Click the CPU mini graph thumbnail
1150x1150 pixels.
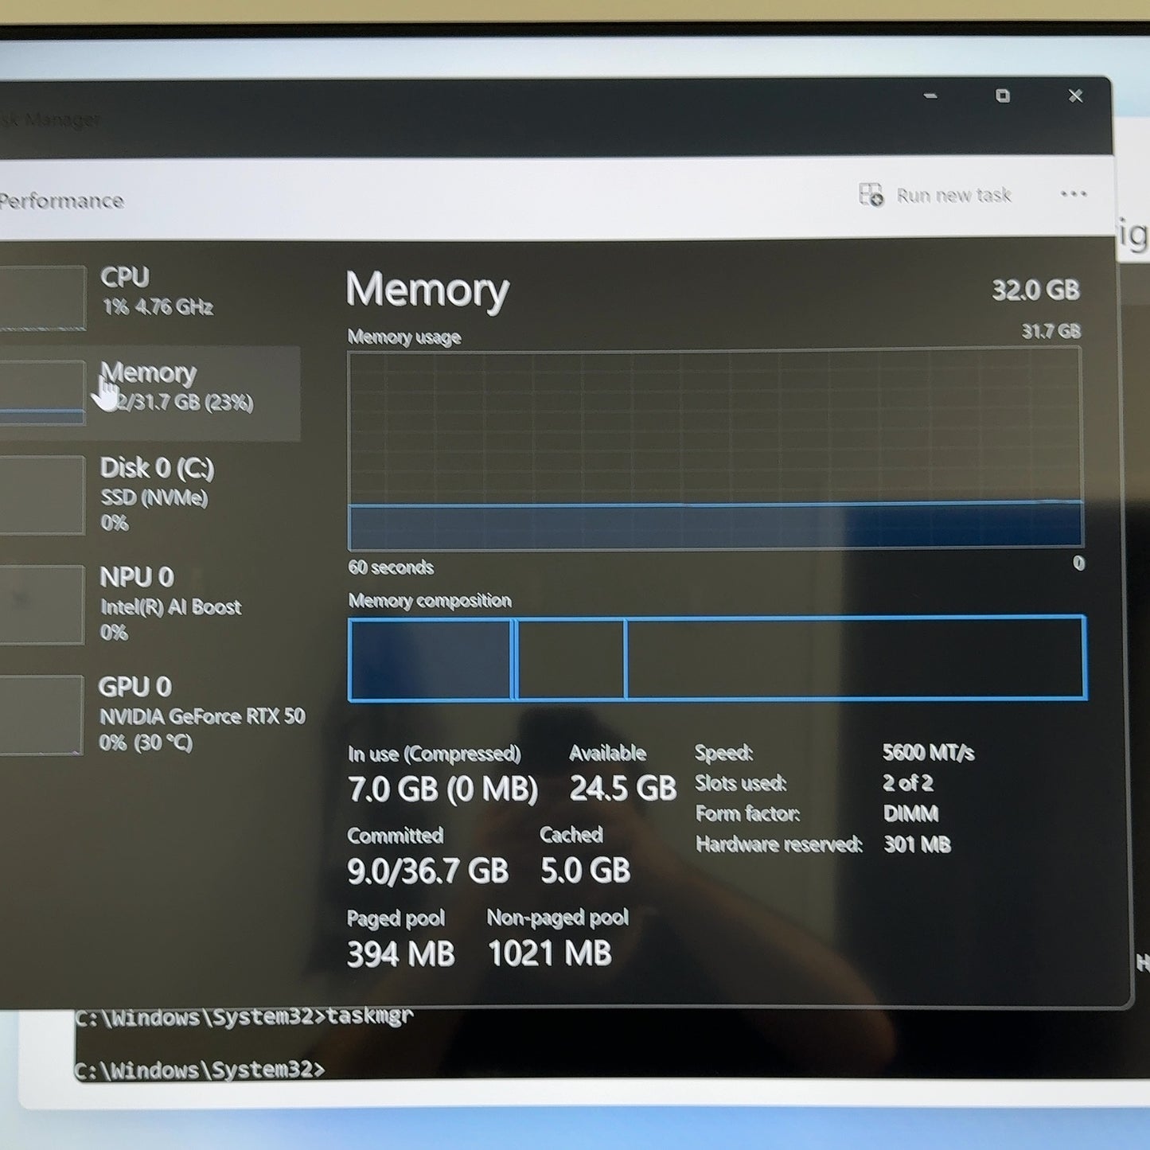point(42,298)
